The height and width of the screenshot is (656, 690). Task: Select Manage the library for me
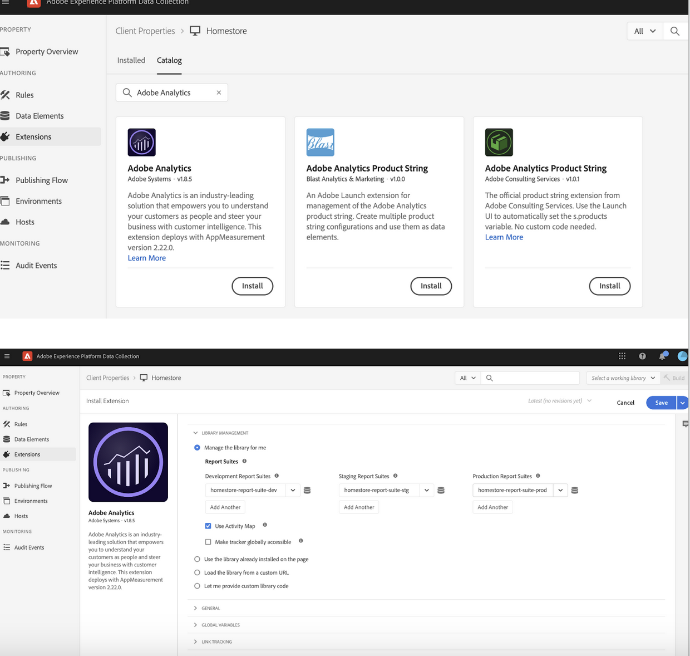[197, 448]
